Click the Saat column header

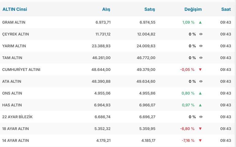click(226, 9)
